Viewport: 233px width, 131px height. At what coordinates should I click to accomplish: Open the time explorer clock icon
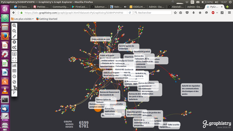[14, 76]
